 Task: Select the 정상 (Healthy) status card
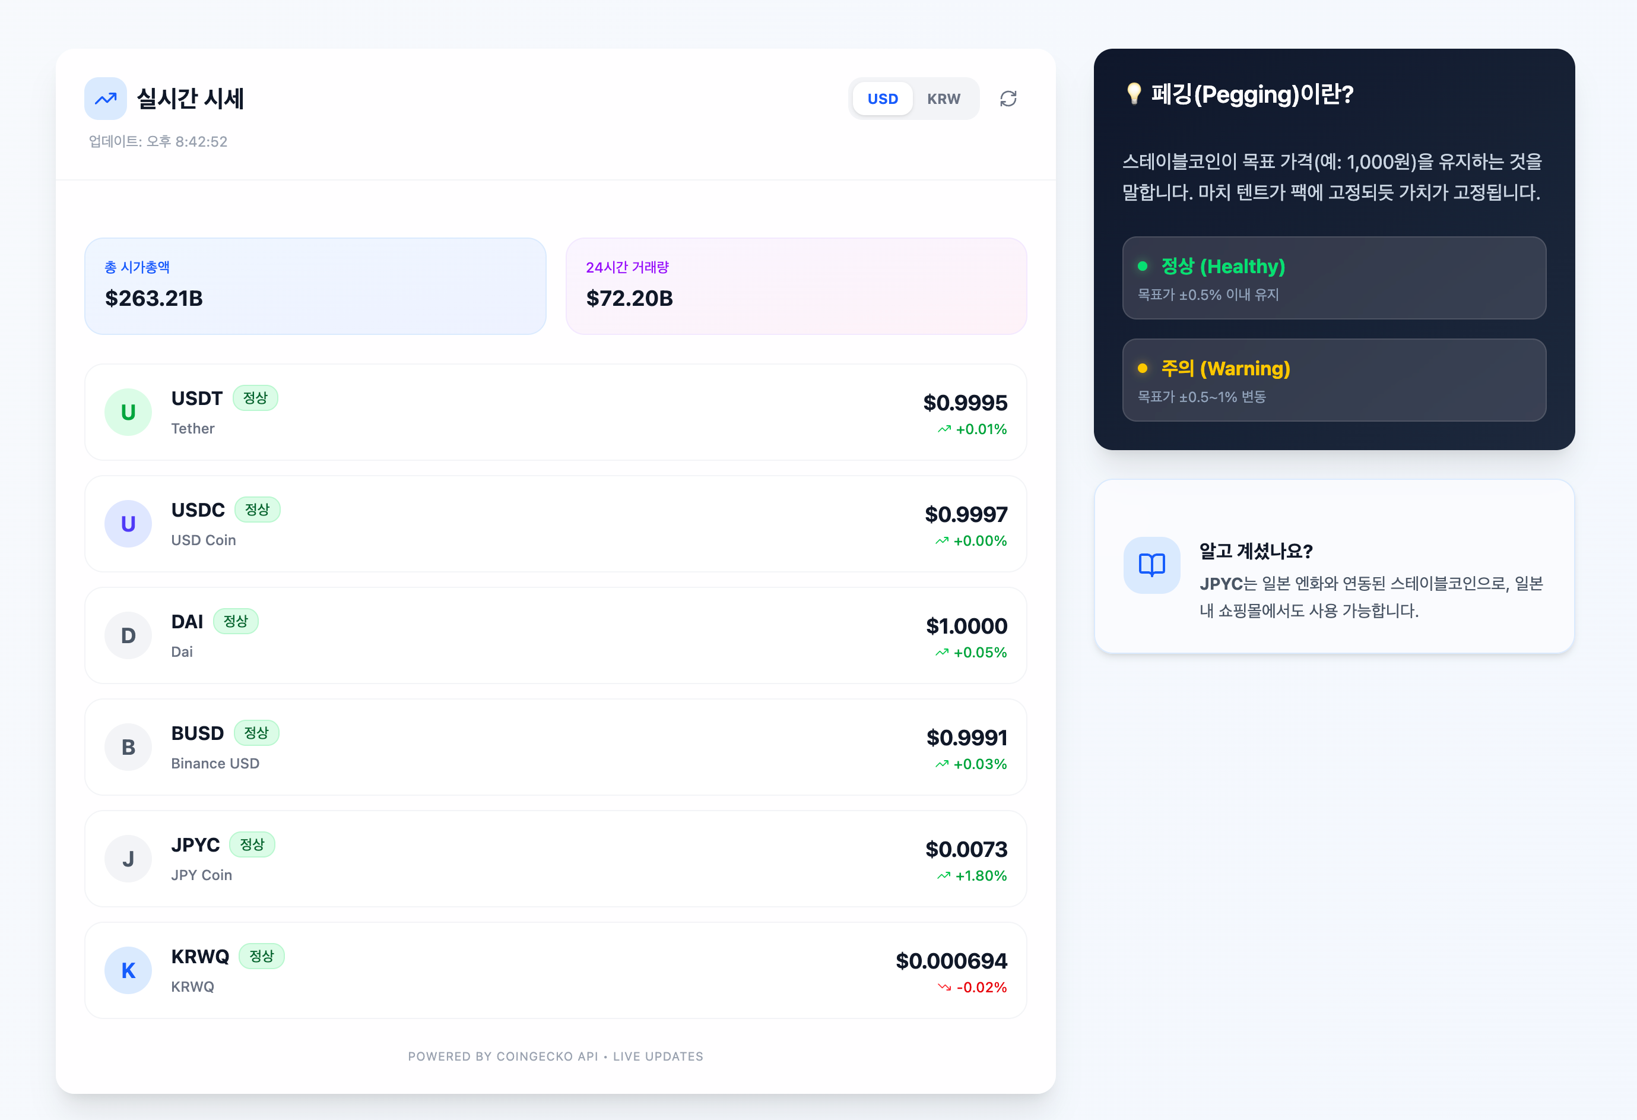click(1334, 278)
